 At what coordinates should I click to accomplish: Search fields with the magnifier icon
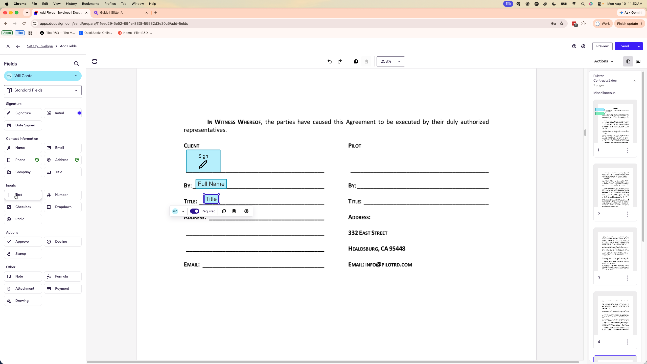click(76, 64)
